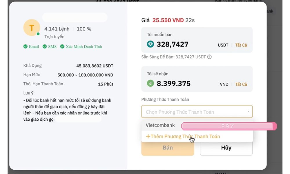Screen dimensions: 290x174
Task: Click the help icon beside available balance
Action: [209, 57]
